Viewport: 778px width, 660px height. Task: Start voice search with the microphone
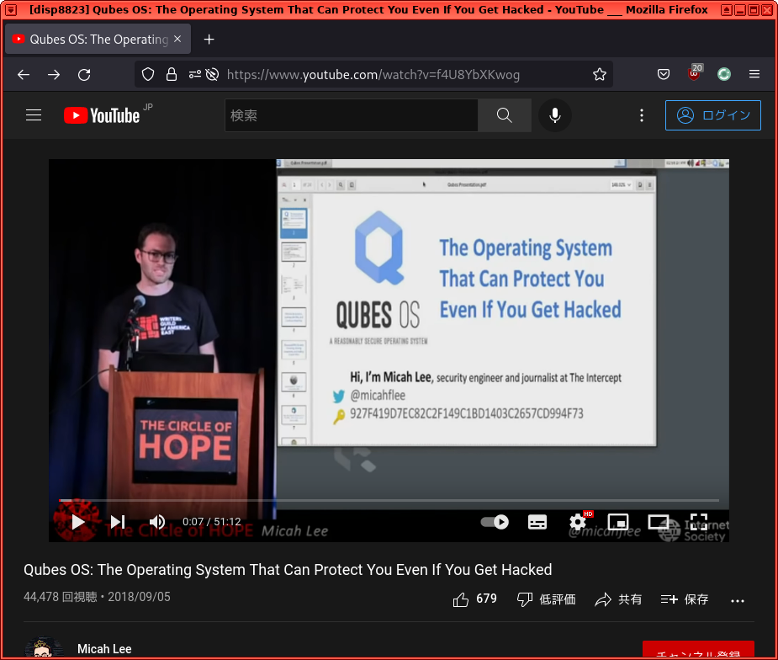[x=555, y=115]
